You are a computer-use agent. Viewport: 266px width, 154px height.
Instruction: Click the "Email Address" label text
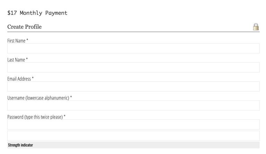19,79
